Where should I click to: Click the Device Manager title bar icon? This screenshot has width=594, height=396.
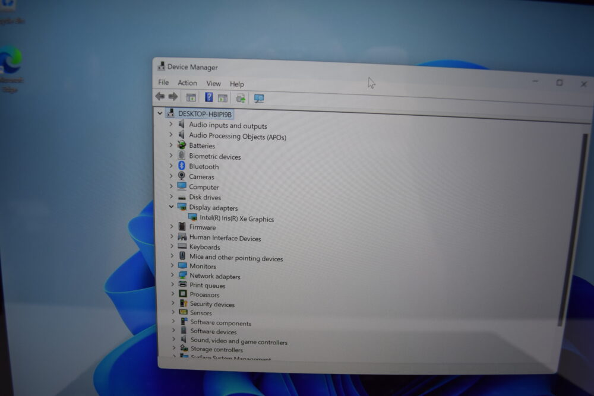click(x=162, y=66)
